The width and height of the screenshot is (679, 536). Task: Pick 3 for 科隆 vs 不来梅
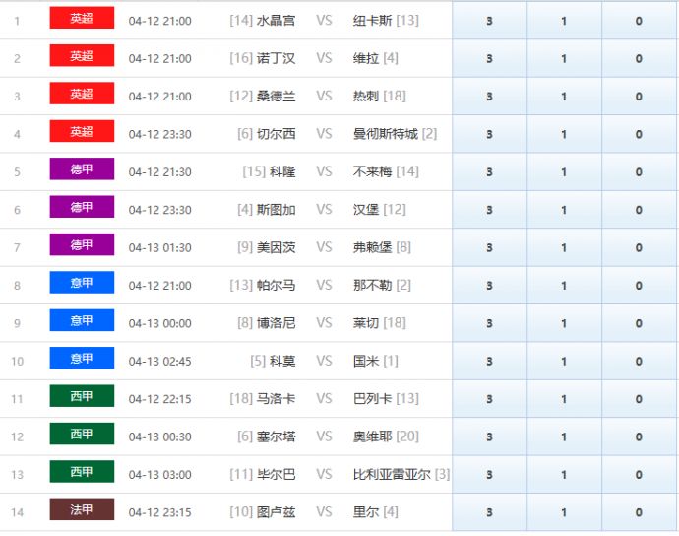click(489, 171)
